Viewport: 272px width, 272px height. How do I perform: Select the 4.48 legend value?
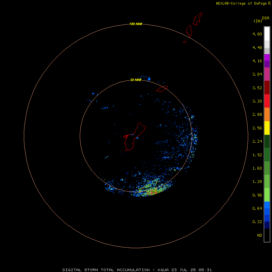click(257, 47)
